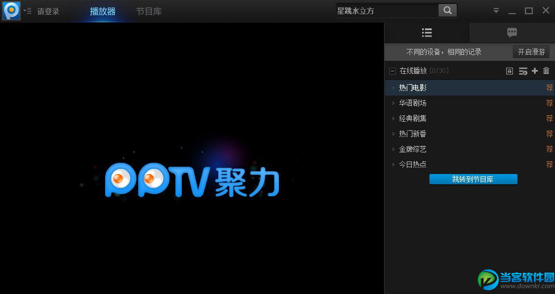Click the plus icon to add to playlist
This screenshot has width=555, height=294.
(x=535, y=71)
